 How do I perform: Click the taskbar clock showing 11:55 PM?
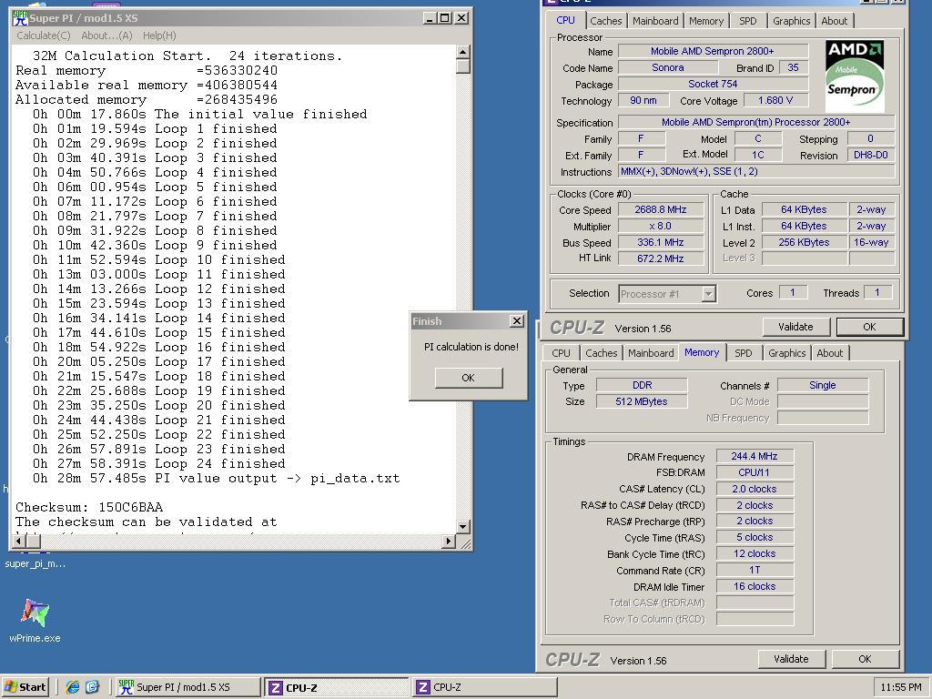coord(901,687)
